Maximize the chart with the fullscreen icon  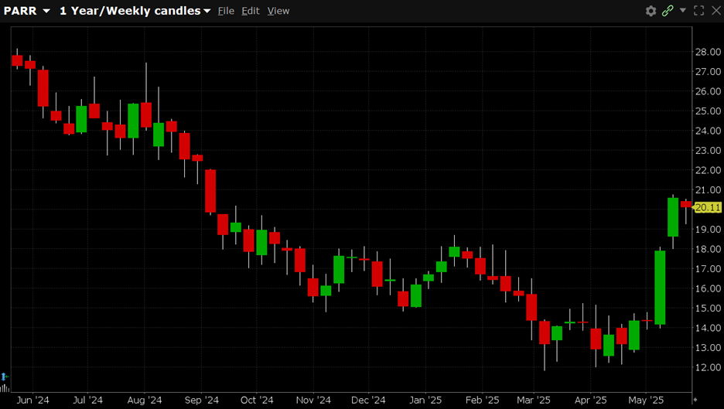[x=699, y=11]
